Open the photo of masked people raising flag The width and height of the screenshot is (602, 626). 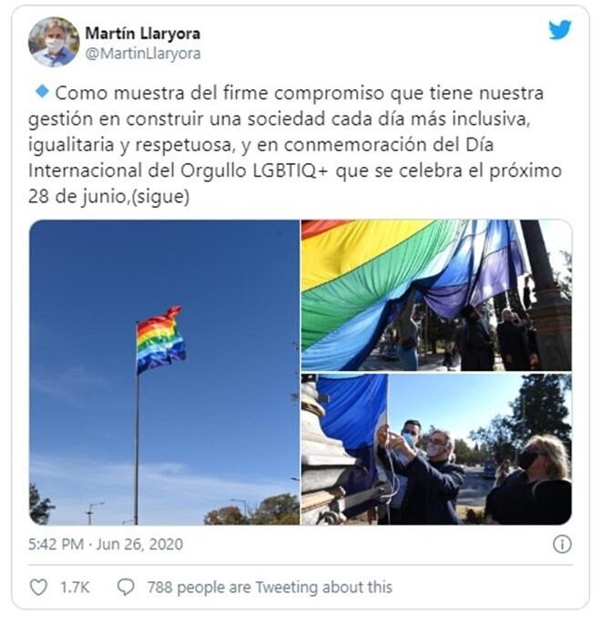point(436,449)
